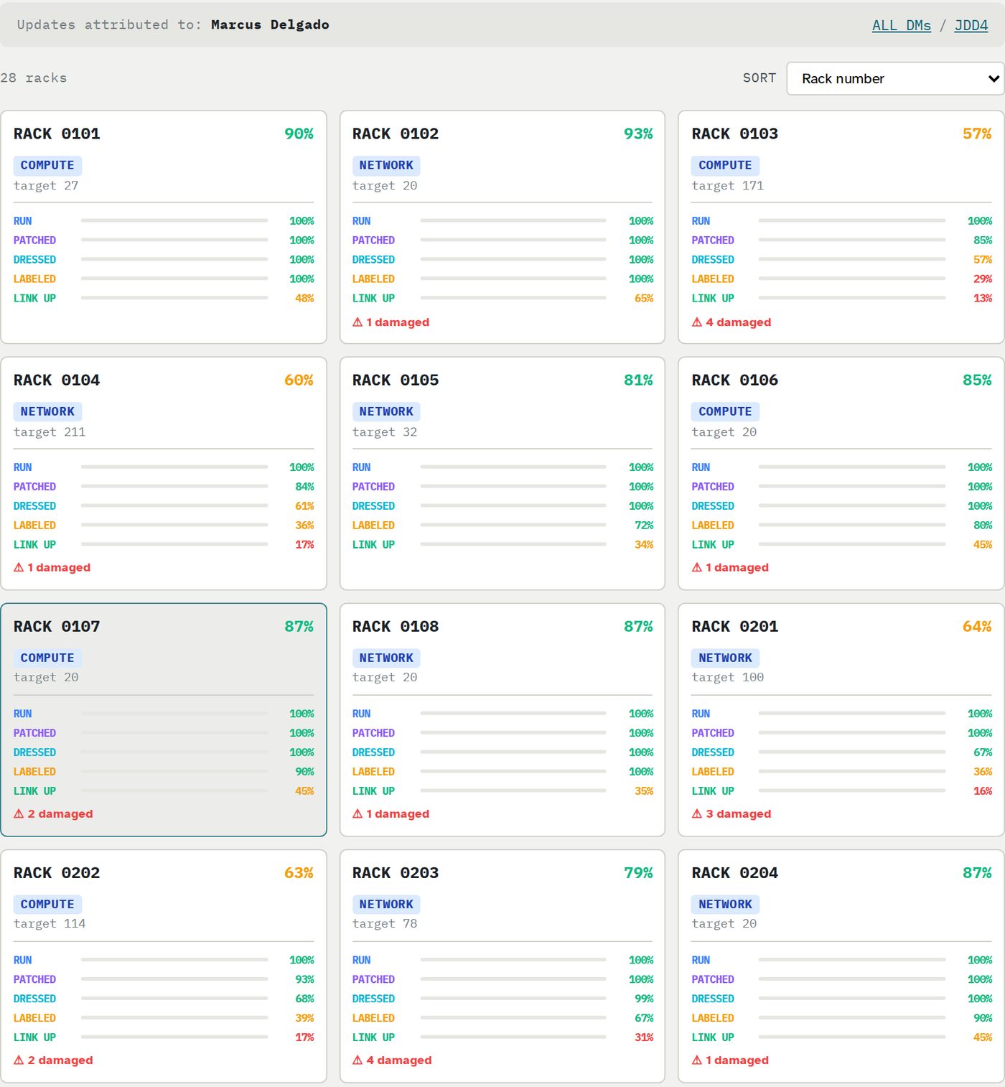Click the '4 damaged' text on RACK 0203
The width and height of the screenshot is (1005, 1087).
(x=399, y=1060)
